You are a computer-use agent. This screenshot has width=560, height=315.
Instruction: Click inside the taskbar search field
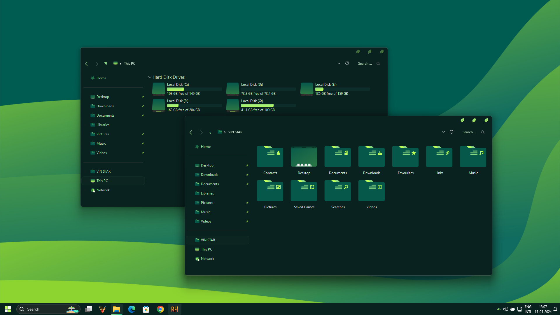(x=44, y=309)
